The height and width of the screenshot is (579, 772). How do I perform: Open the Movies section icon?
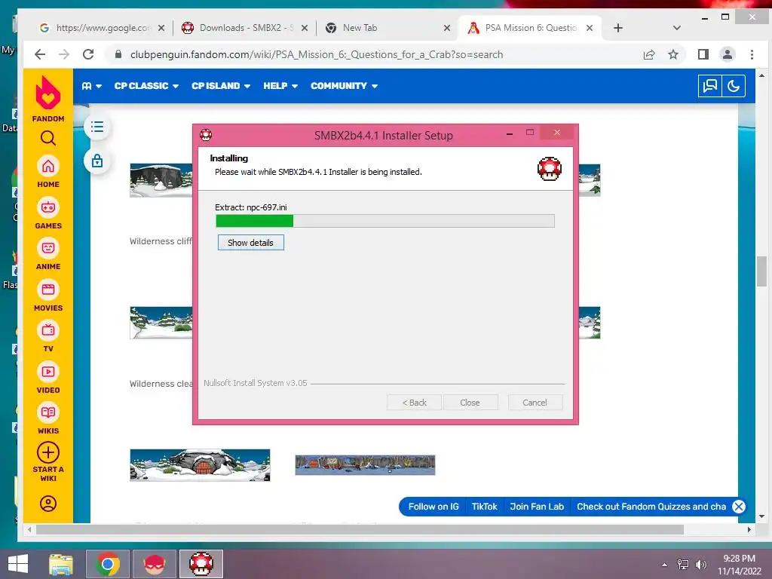coord(47,289)
